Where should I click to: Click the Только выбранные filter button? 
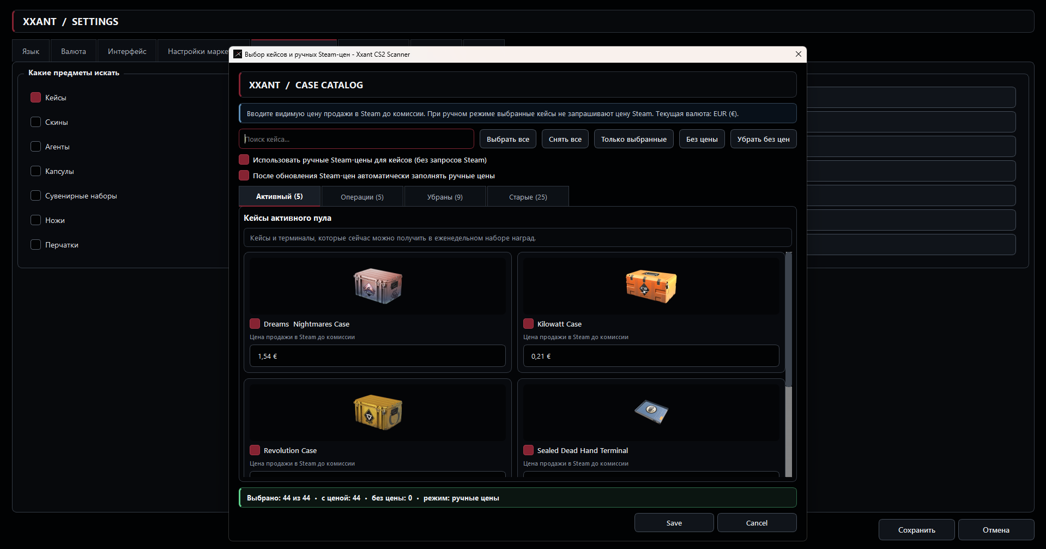(634, 139)
